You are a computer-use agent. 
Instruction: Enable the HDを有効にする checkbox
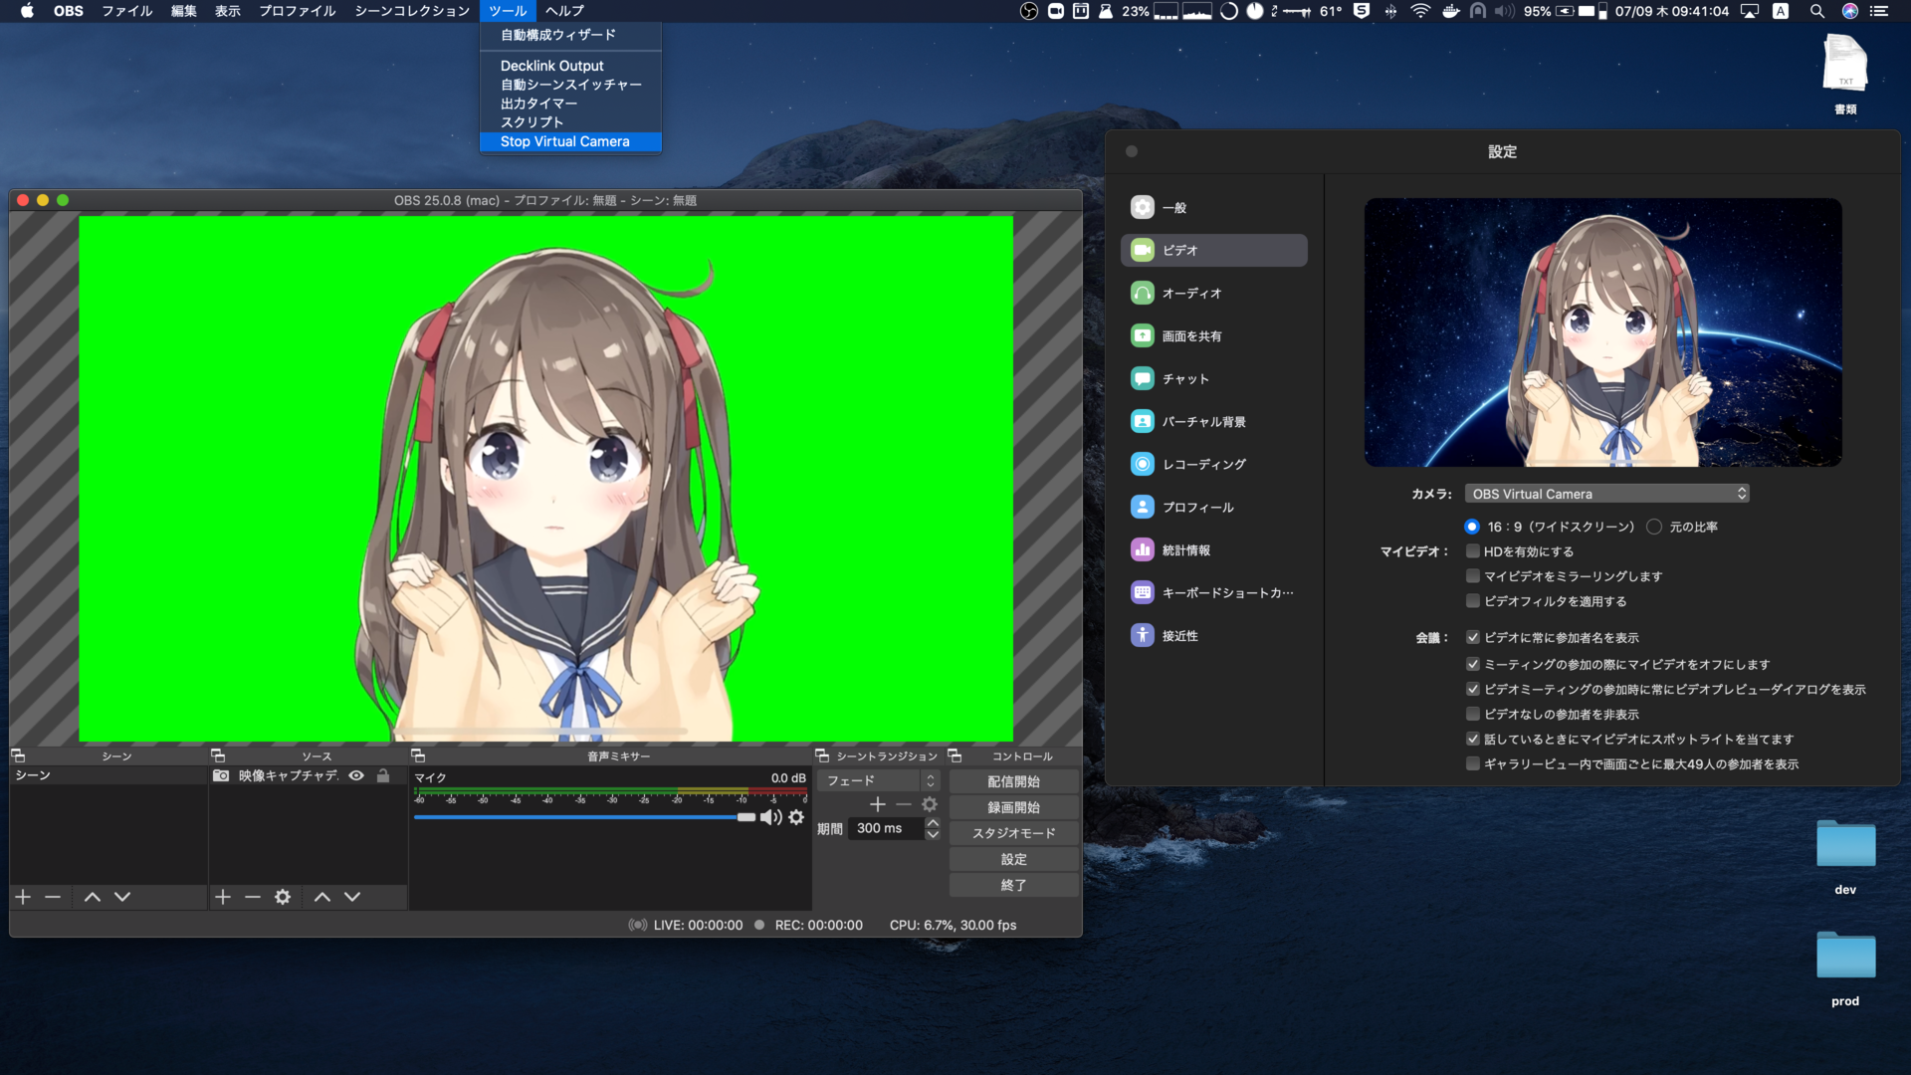1473,551
